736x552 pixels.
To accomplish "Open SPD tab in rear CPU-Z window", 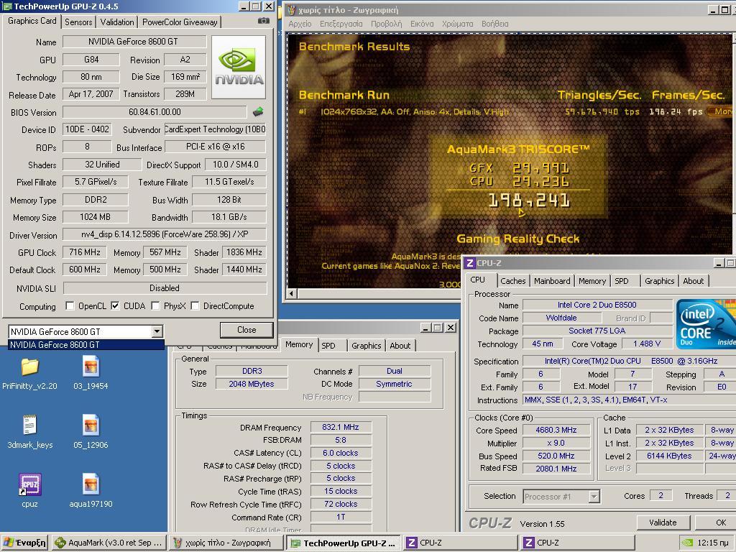I will [x=328, y=346].
